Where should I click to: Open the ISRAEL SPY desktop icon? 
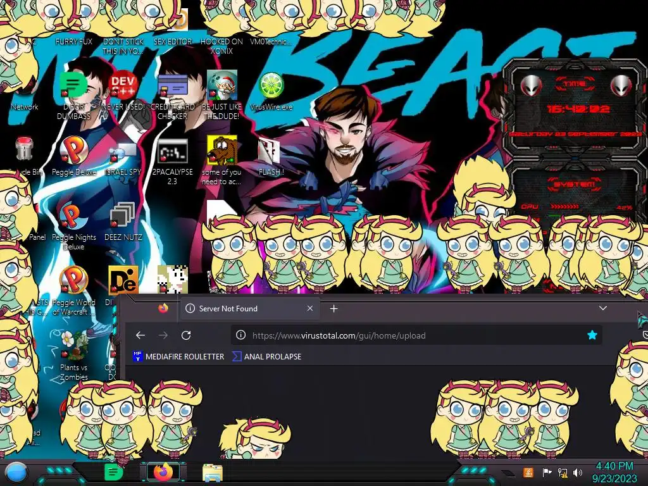tap(123, 152)
